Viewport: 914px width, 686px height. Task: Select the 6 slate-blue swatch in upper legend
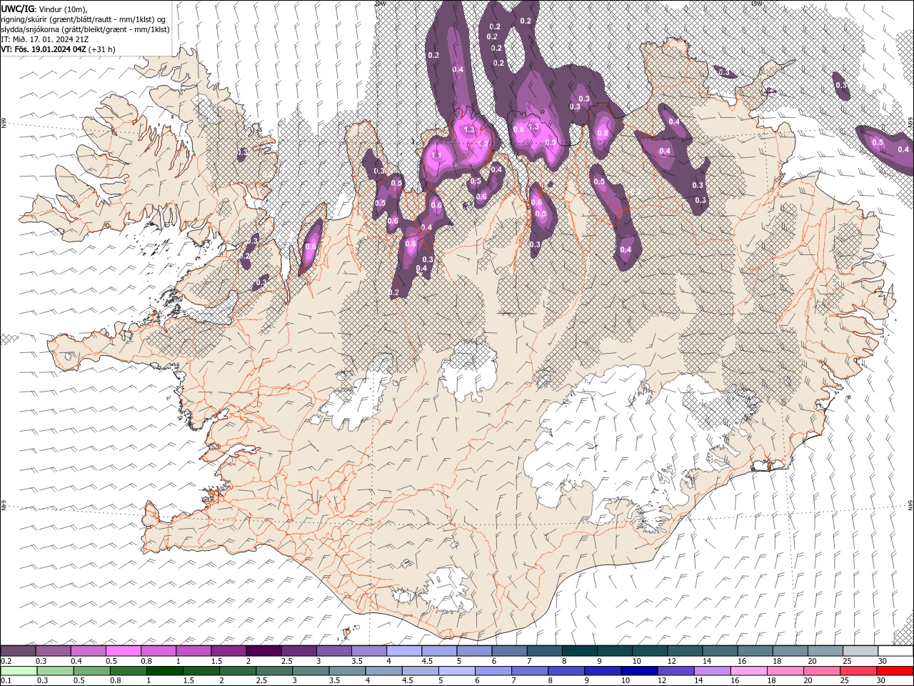pos(509,651)
